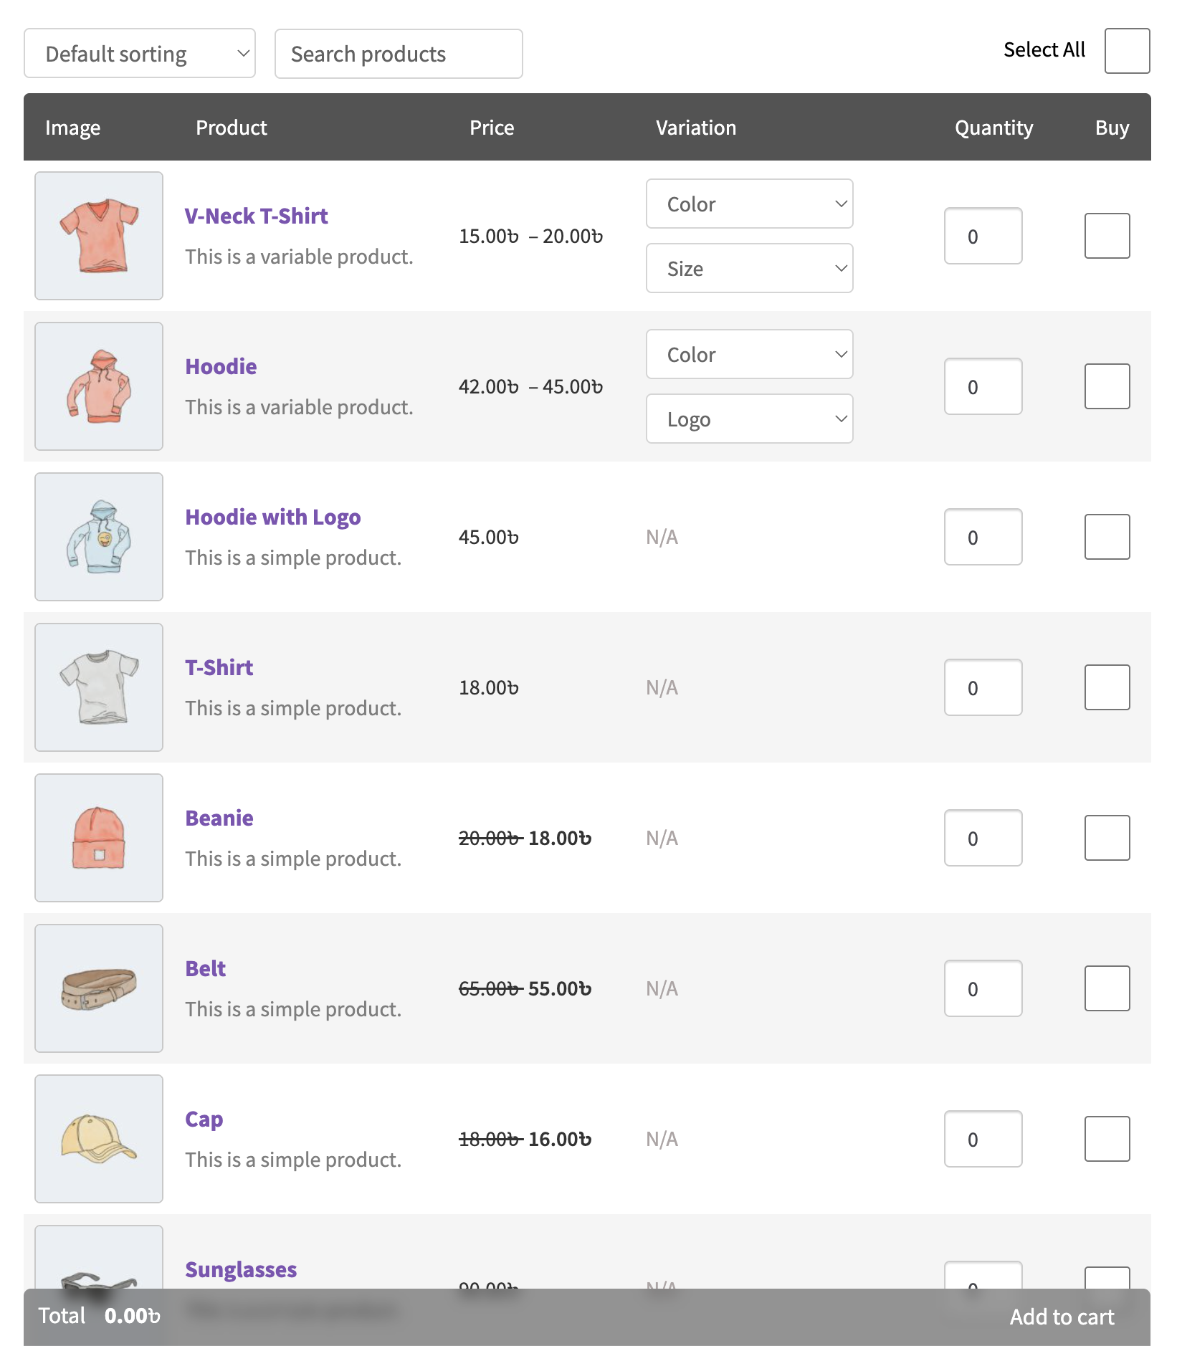Open the Color dropdown for V-Neck T-Shirt

point(749,204)
